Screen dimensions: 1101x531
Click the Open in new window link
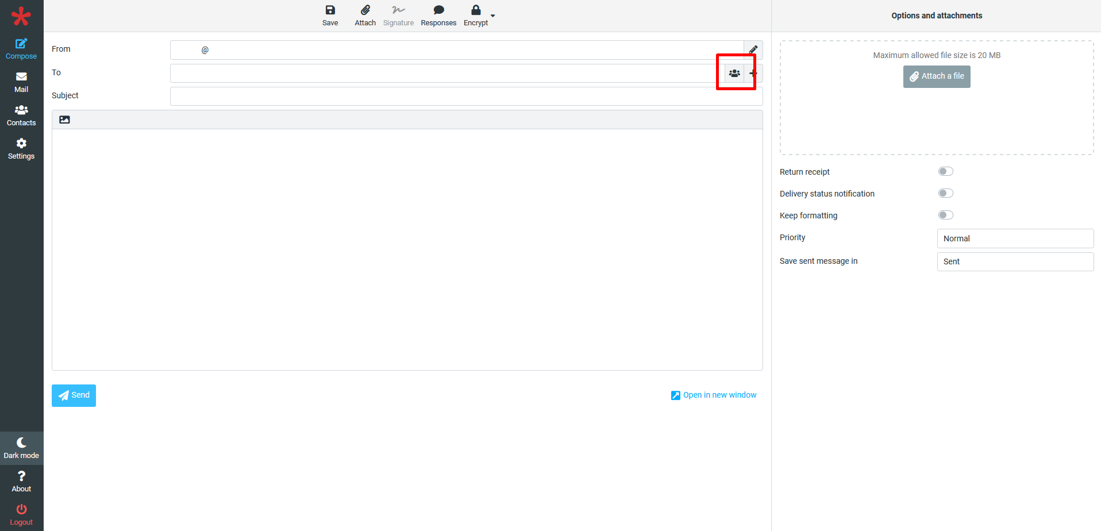714,395
